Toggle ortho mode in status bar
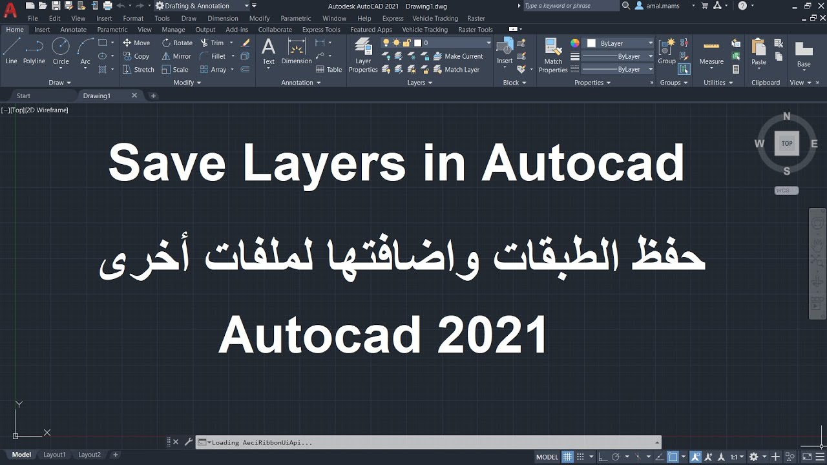This screenshot has width=827, height=465. [603, 457]
